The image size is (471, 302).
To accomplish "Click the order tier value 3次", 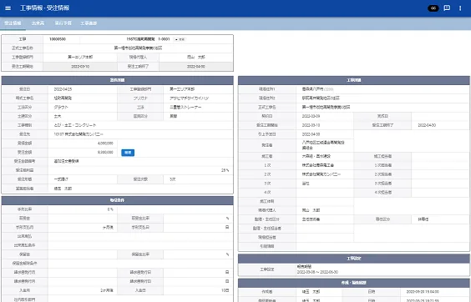I will [x=172, y=179].
